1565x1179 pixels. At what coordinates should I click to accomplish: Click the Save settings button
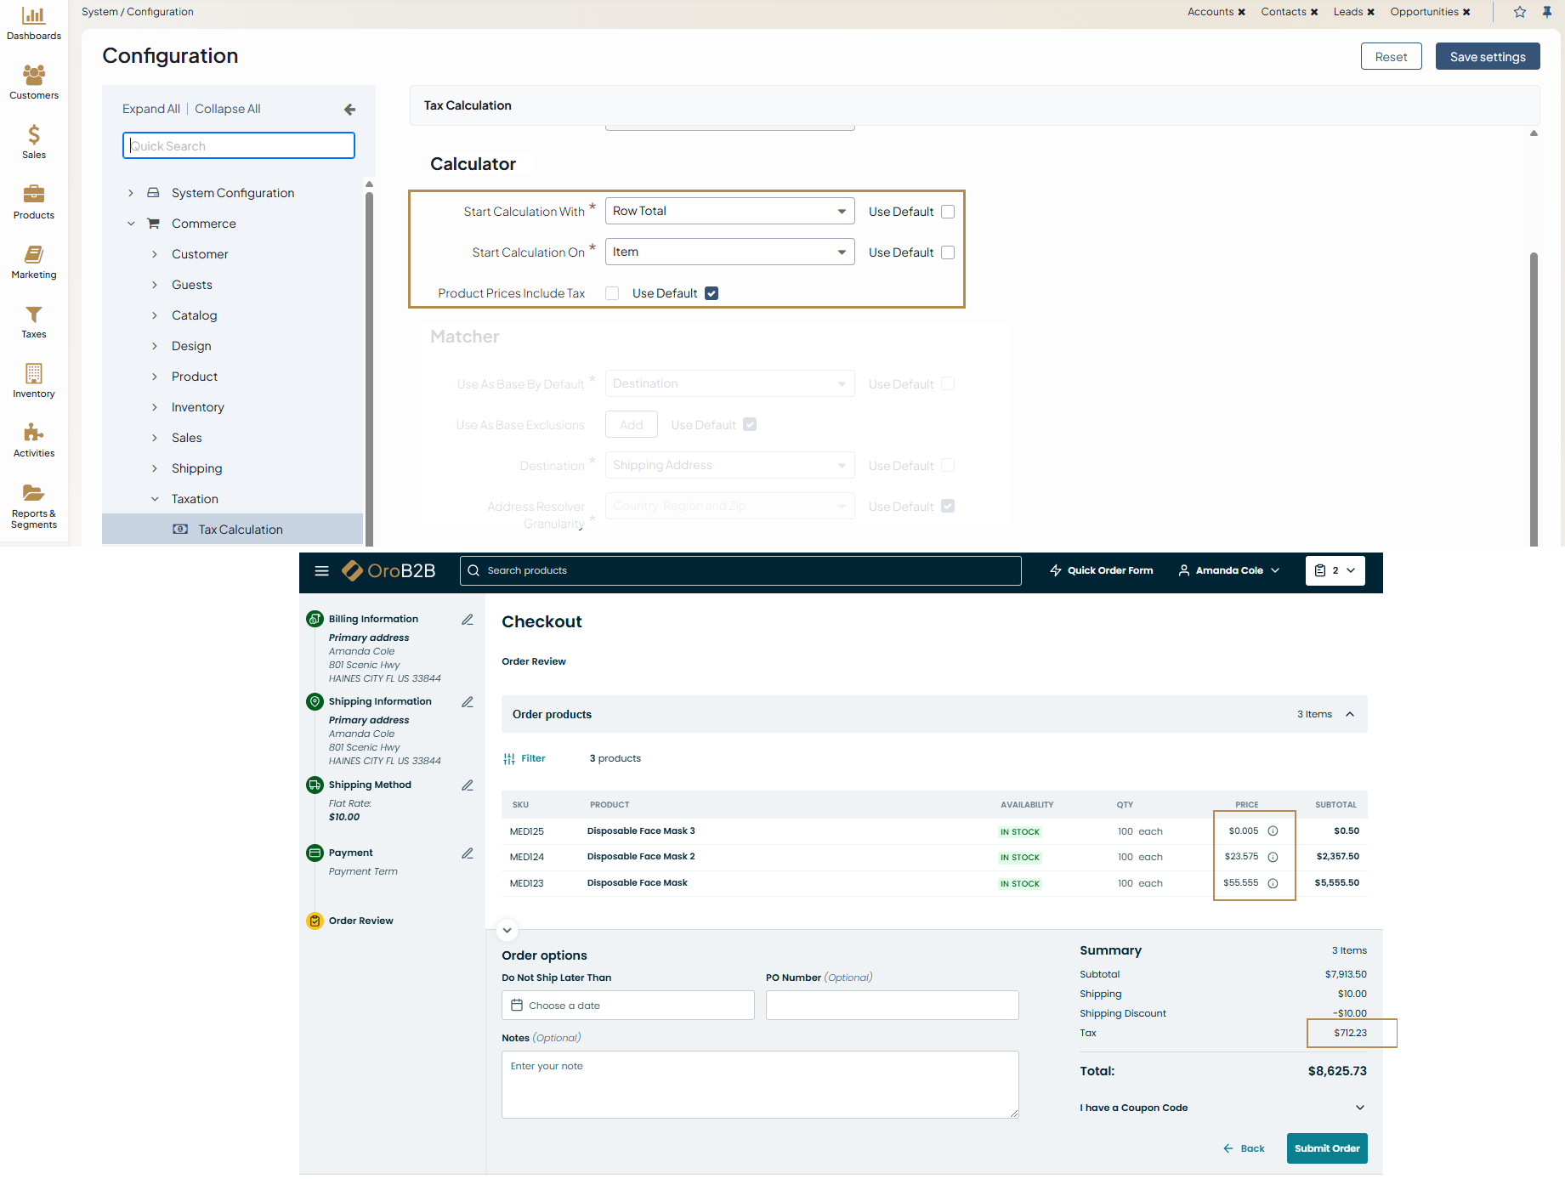(1487, 57)
